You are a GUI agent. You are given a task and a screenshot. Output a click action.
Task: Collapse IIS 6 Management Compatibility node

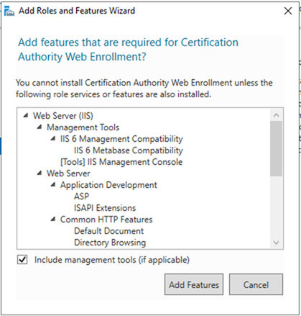click(x=53, y=139)
